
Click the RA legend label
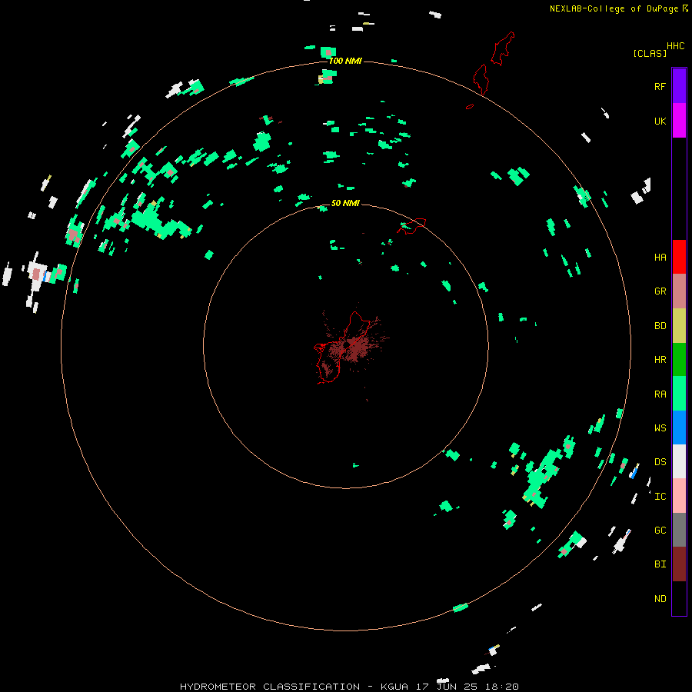pos(660,394)
